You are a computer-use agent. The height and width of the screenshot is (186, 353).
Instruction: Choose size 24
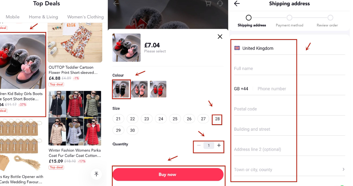click(x=161, y=119)
